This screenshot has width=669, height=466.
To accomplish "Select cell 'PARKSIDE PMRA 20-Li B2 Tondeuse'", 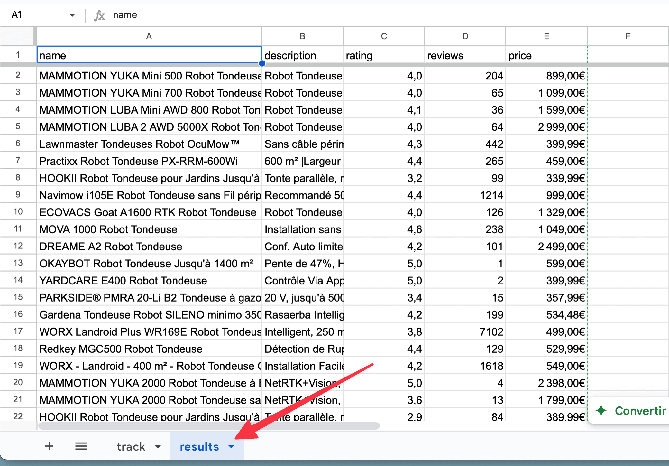I will (x=149, y=297).
